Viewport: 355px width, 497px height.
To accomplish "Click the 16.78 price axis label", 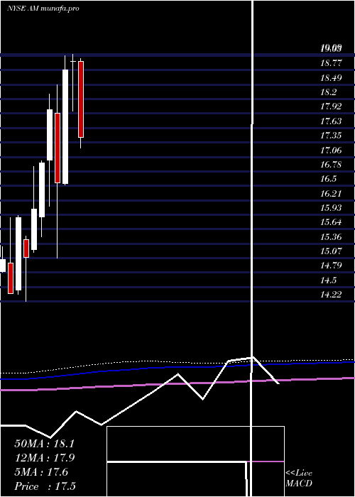I will click(x=331, y=165).
